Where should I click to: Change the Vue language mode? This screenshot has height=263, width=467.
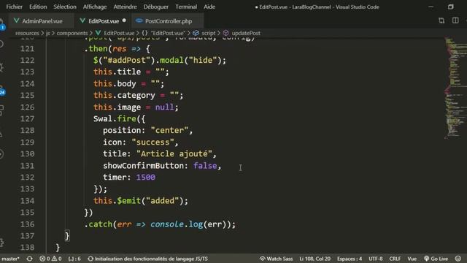tap(412, 259)
